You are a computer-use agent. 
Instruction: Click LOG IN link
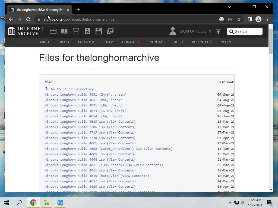tap(205, 31)
